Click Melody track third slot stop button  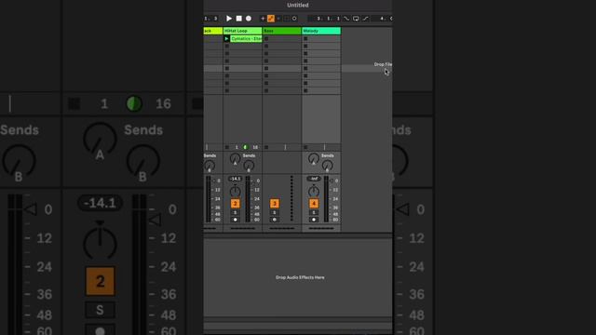pos(305,54)
